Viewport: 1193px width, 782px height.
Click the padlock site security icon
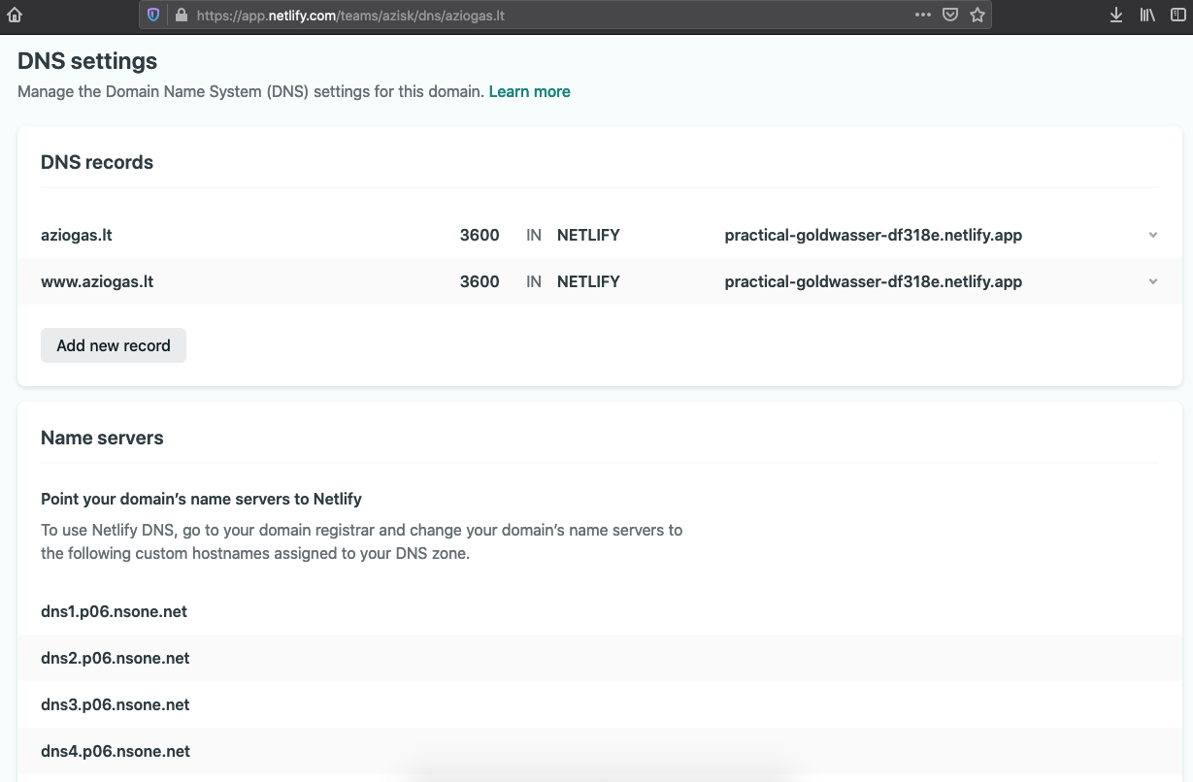(181, 14)
